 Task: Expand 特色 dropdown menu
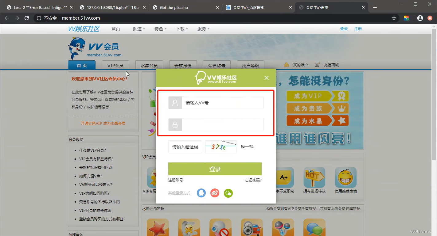(x=160, y=29)
